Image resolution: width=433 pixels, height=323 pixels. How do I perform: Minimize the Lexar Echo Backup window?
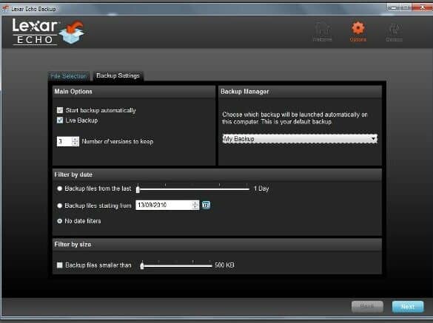pyautogui.click(x=393, y=7)
